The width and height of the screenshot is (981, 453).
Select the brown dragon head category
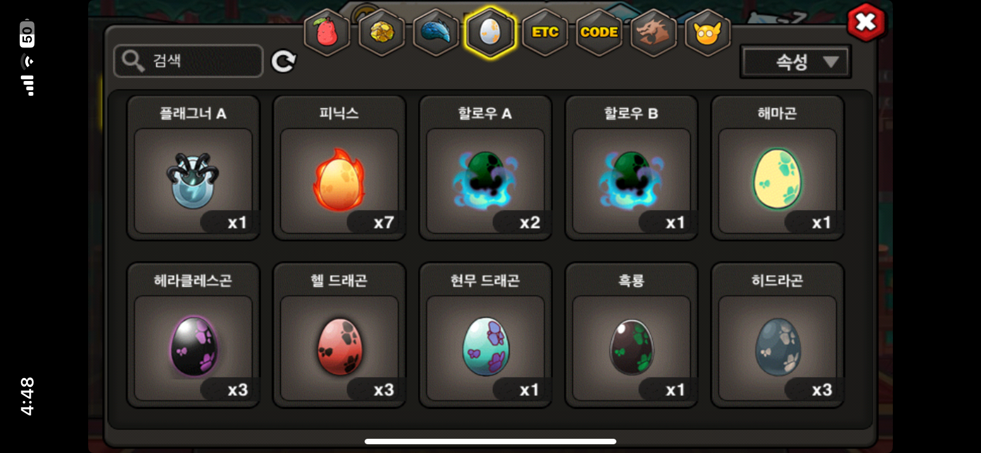pyautogui.click(x=653, y=33)
